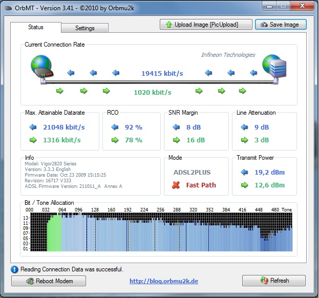Image resolution: width=319 pixels, height=298 pixels.
Task: Click the bit/tone allocation chart
Action: tap(161, 232)
